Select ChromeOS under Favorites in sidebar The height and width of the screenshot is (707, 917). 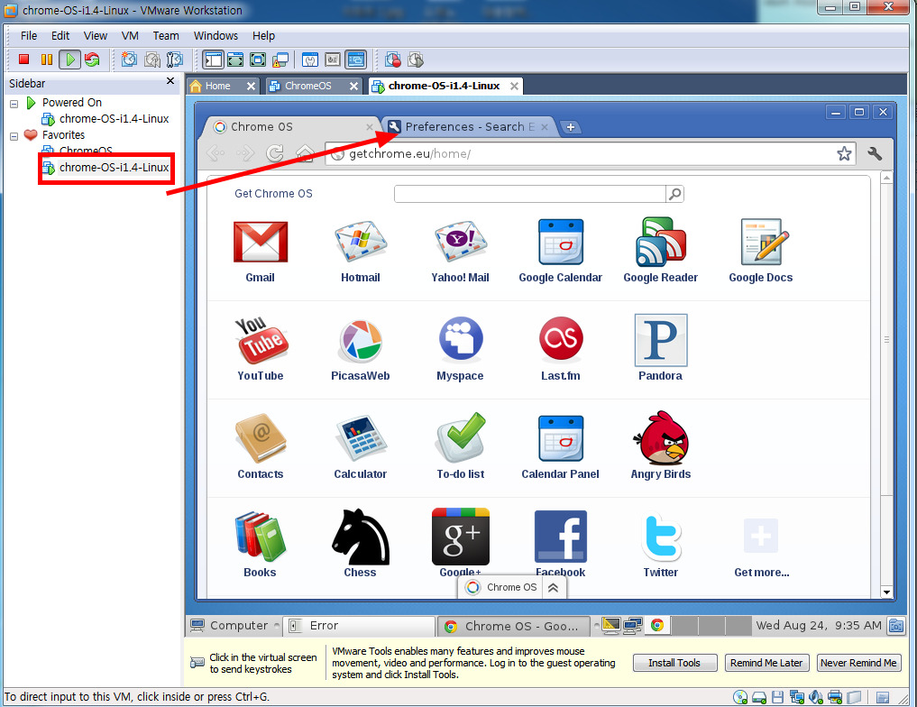86,151
